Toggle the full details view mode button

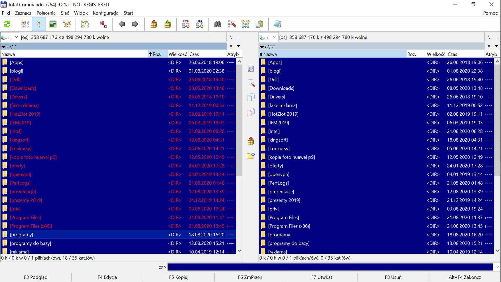click(39, 24)
